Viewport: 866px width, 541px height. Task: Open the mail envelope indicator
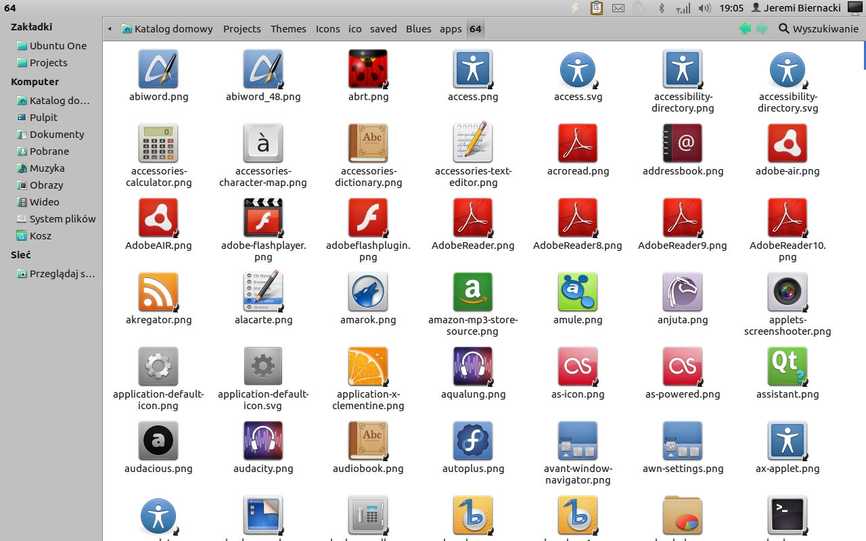click(618, 8)
